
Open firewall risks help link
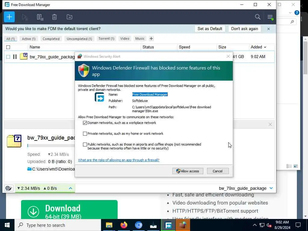click(119, 160)
